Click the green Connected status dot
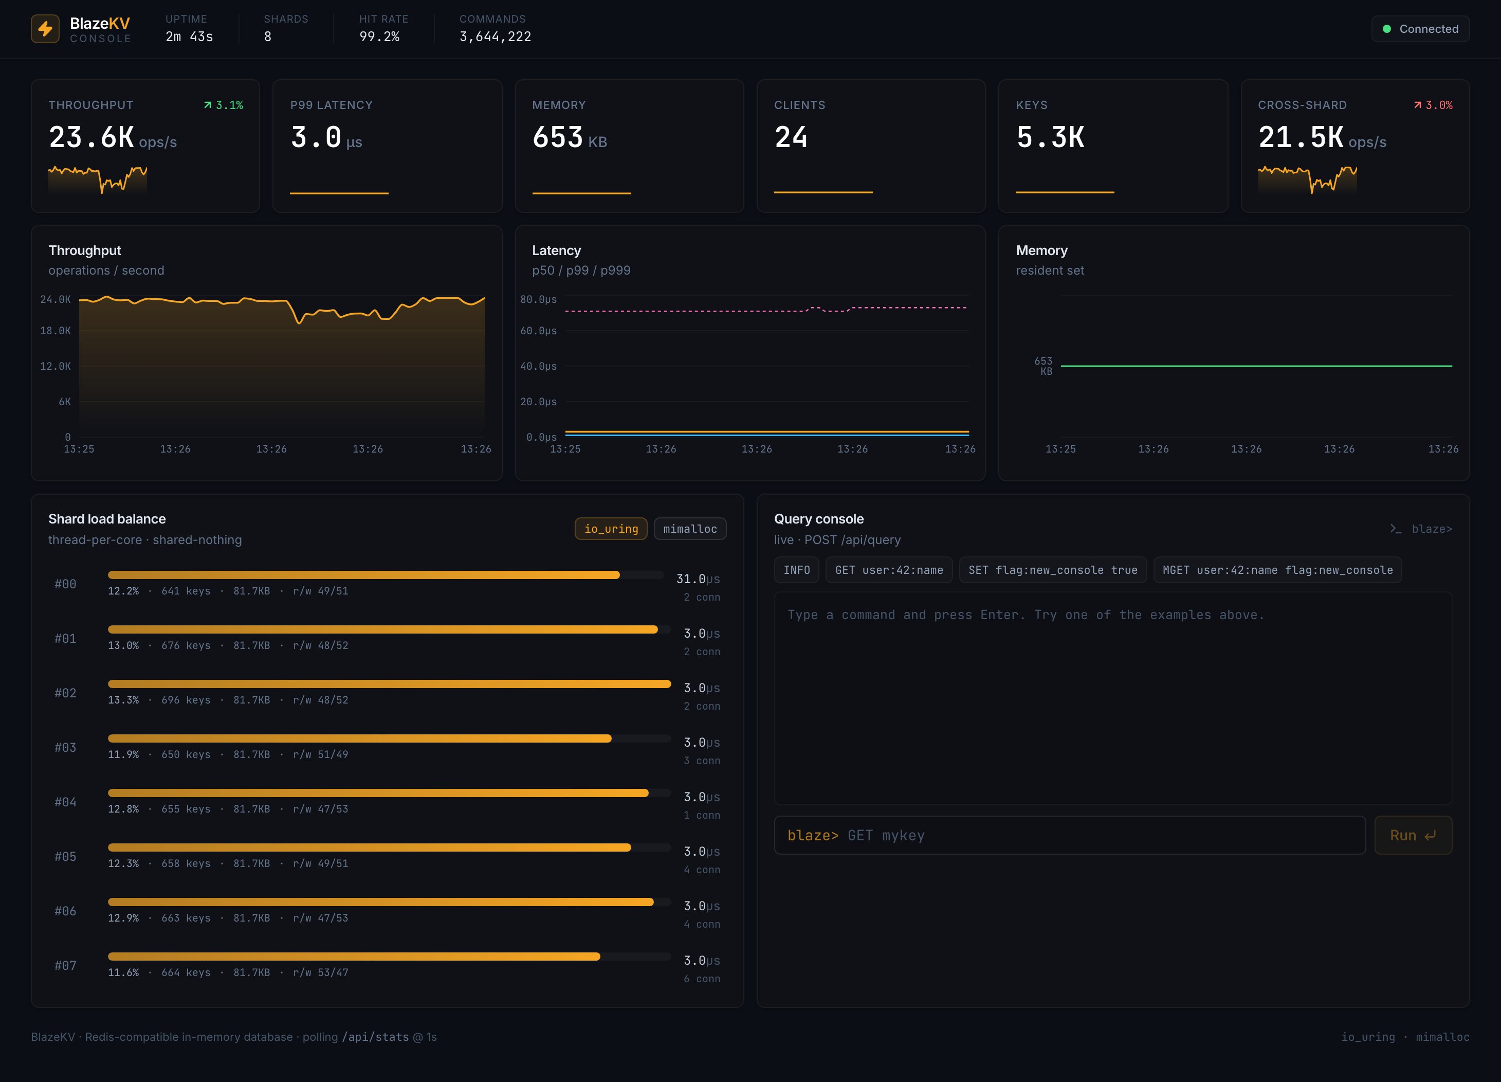Image resolution: width=1501 pixels, height=1082 pixels. tap(1386, 29)
